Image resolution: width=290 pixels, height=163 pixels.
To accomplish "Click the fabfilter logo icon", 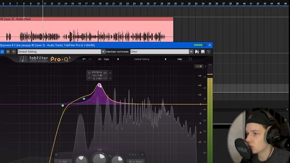I will tap(23, 59).
